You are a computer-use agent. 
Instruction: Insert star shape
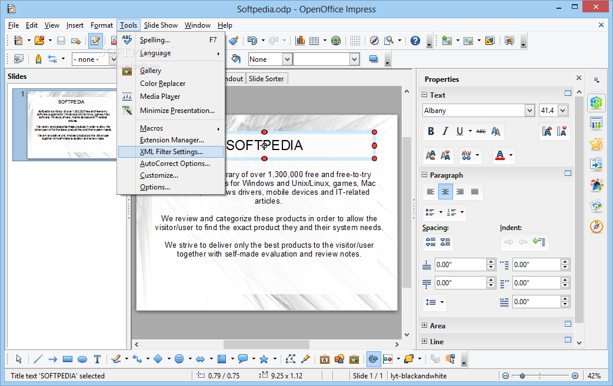click(x=264, y=359)
